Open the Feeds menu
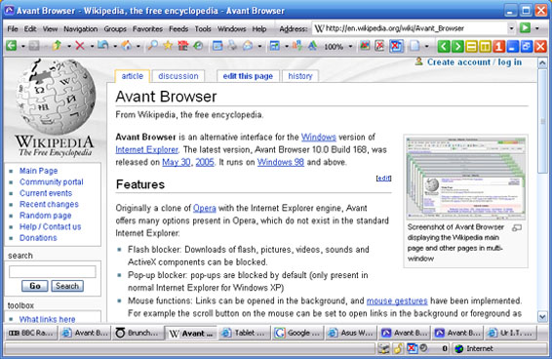The image size is (552, 359). point(178,29)
